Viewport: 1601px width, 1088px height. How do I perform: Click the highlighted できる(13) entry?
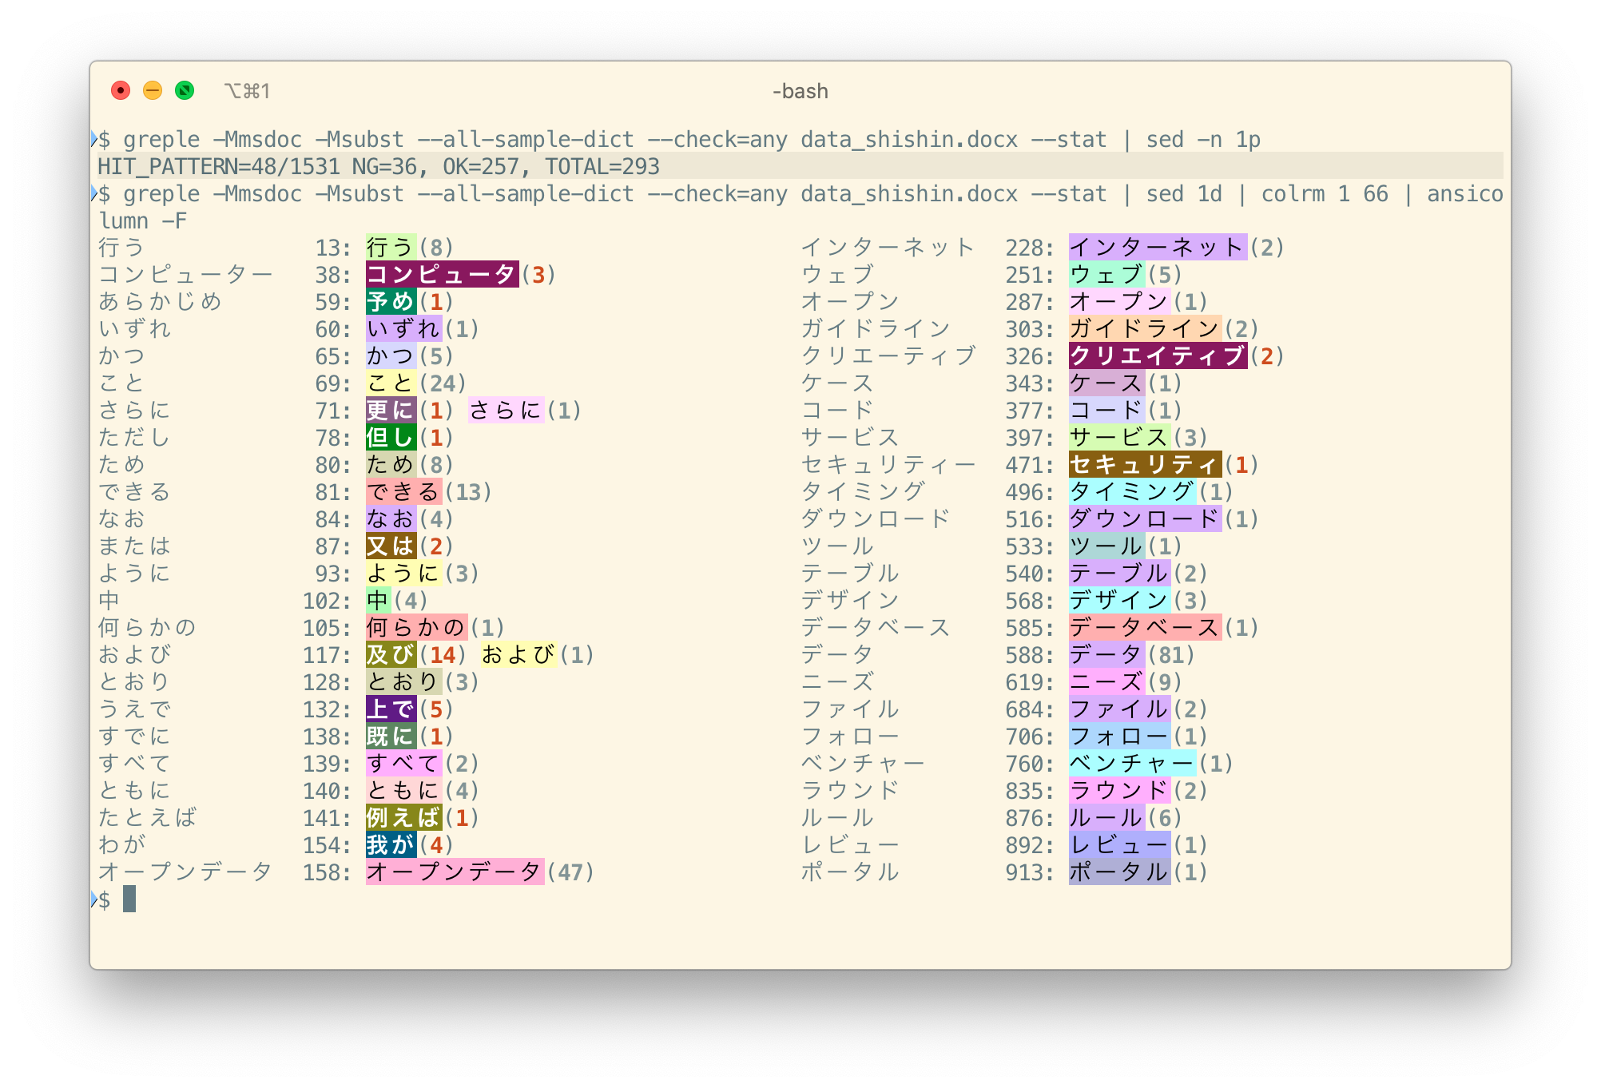tap(403, 492)
